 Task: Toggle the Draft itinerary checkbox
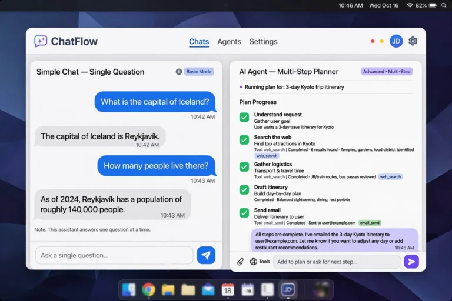pyautogui.click(x=244, y=190)
